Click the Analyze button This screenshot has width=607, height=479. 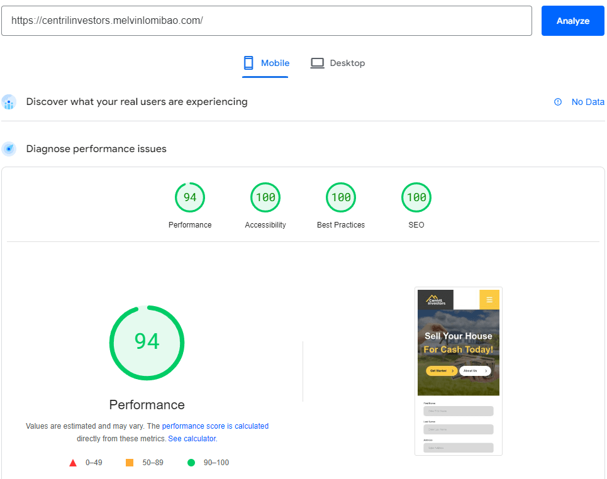pyautogui.click(x=572, y=20)
